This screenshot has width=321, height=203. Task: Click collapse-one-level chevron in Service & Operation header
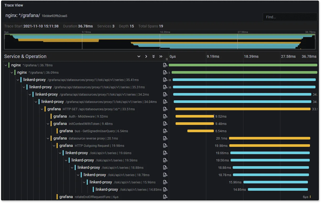139,56
